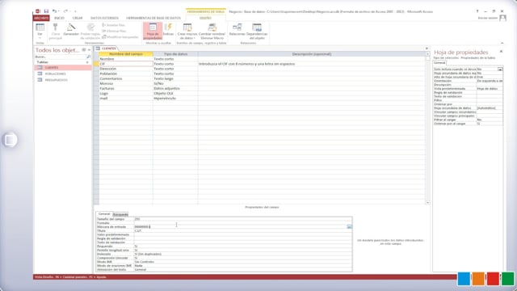
Task: Click the Undo arrow in quick access toolbar
Action: click(x=54, y=11)
